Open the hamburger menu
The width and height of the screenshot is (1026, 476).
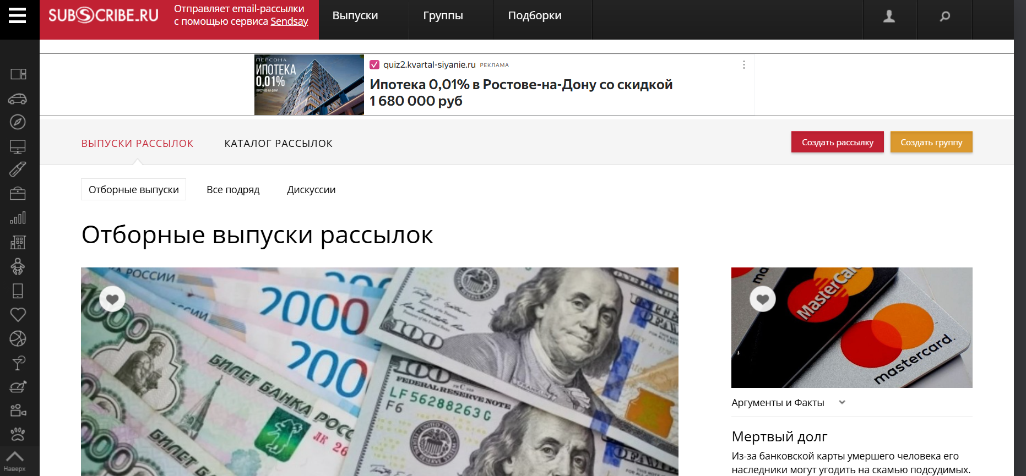tap(18, 16)
